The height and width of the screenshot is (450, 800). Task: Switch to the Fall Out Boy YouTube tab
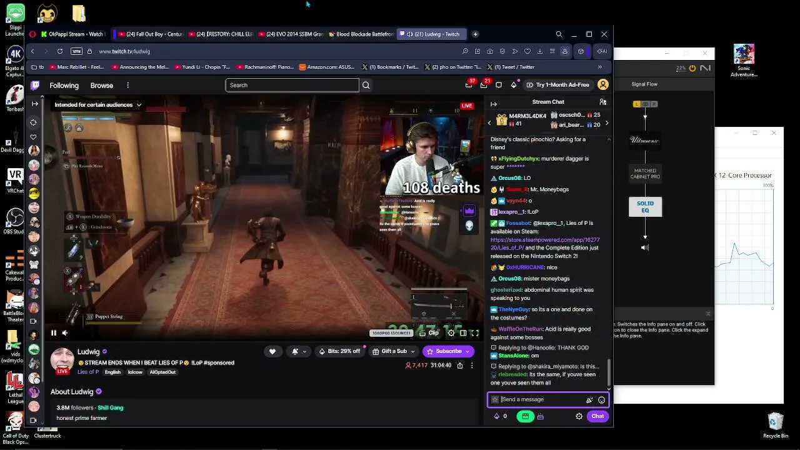tap(150, 34)
